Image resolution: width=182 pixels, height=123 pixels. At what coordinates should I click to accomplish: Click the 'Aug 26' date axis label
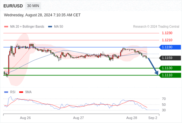coord(25,118)
